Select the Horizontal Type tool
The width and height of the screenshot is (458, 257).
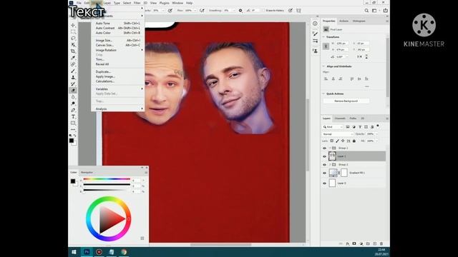pos(73,116)
